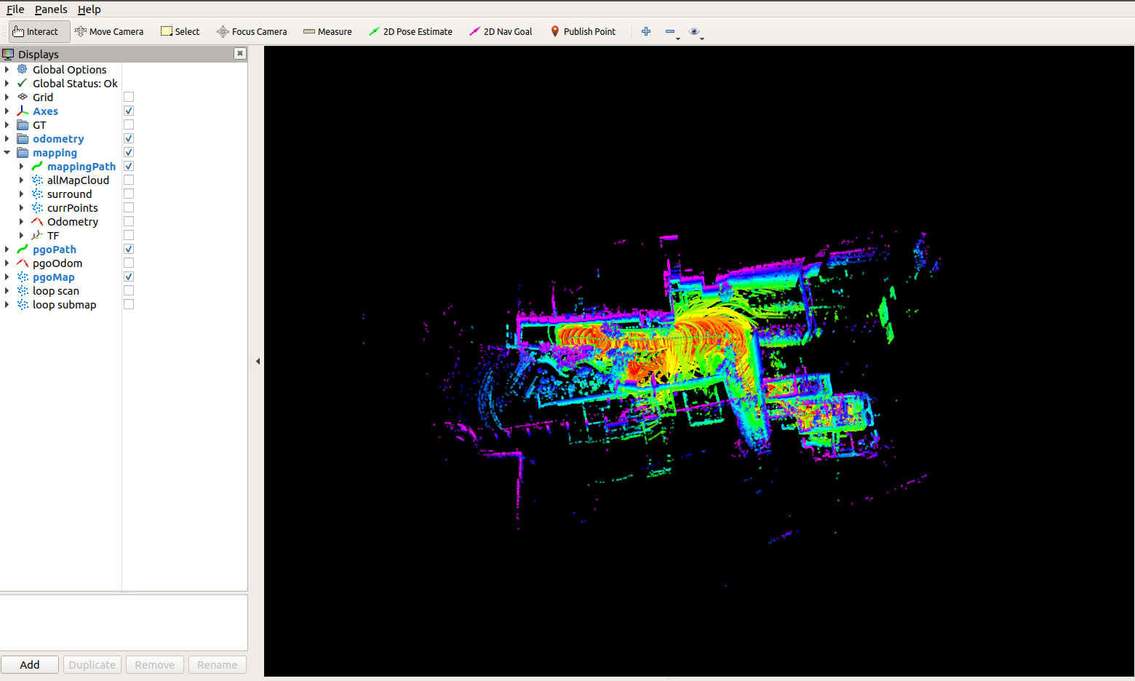This screenshot has width=1135, height=681.
Task: Click the mappingPath green path icon
Action: click(37, 166)
